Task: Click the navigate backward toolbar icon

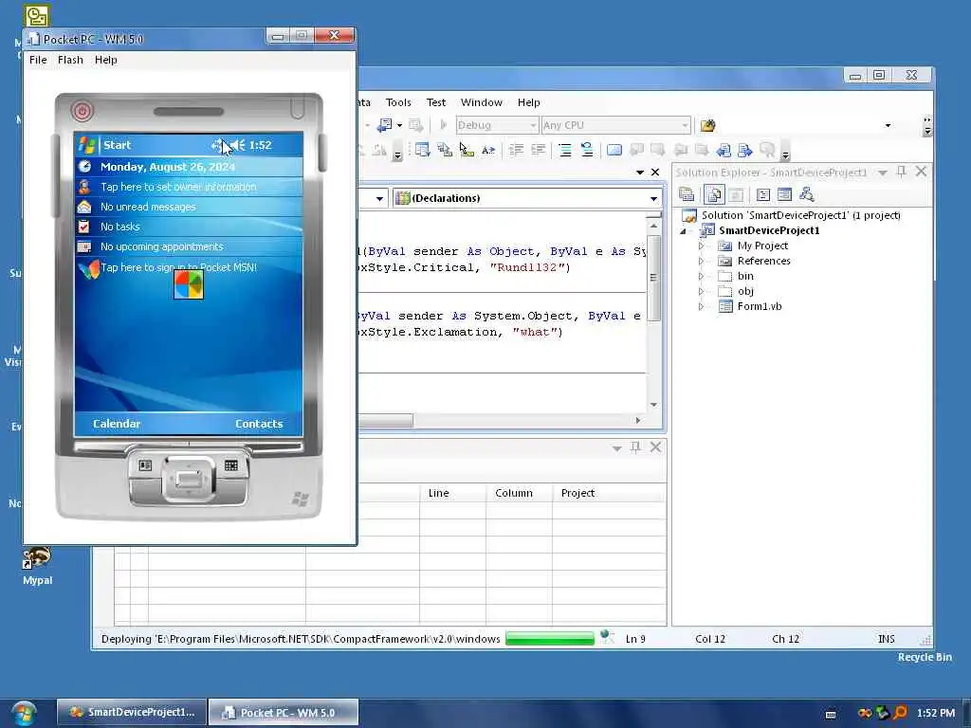Action: point(385,126)
